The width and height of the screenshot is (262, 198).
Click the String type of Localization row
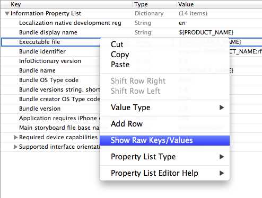click(x=143, y=23)
